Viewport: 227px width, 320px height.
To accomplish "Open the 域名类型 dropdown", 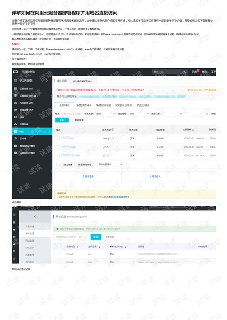I will coord(106,114).
